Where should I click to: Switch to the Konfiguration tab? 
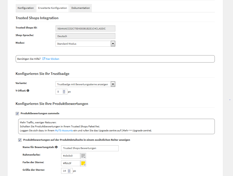pos(25,8)
